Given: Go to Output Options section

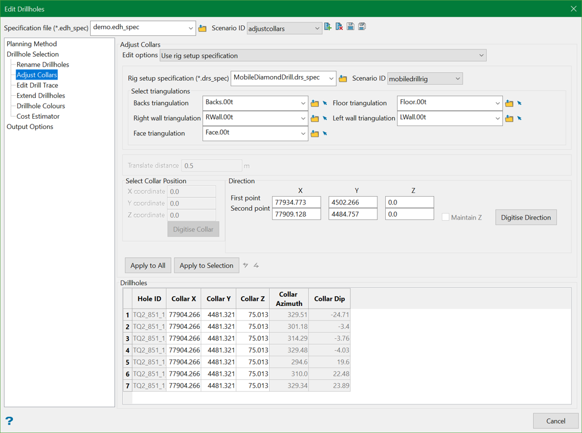Looking at the screenshot, I should coord(30,127).
